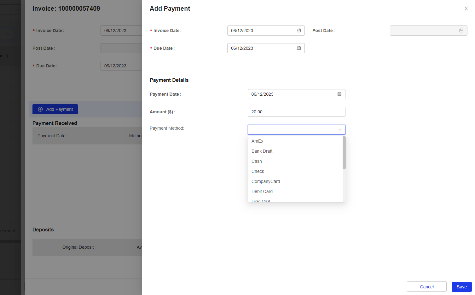
Task: Click Invoice Date field in background invoice
Action: tap(121, 31)
